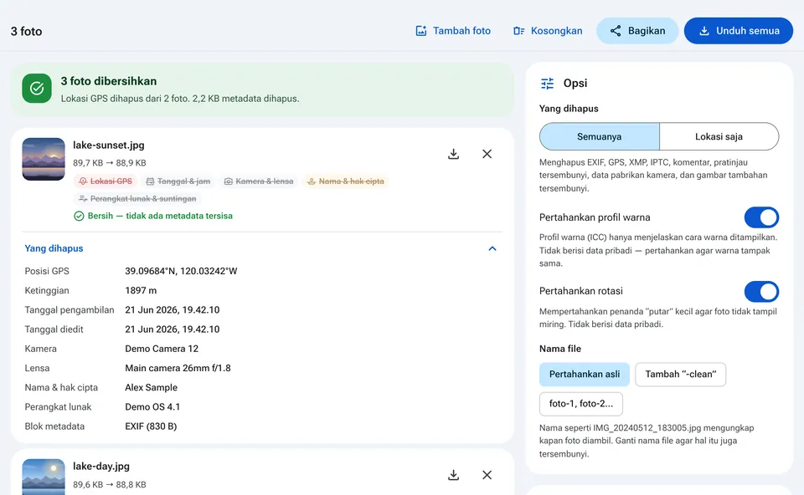Click the Nama & hak cipta tag
The image size is (804, 495).
tap(346, 181)
